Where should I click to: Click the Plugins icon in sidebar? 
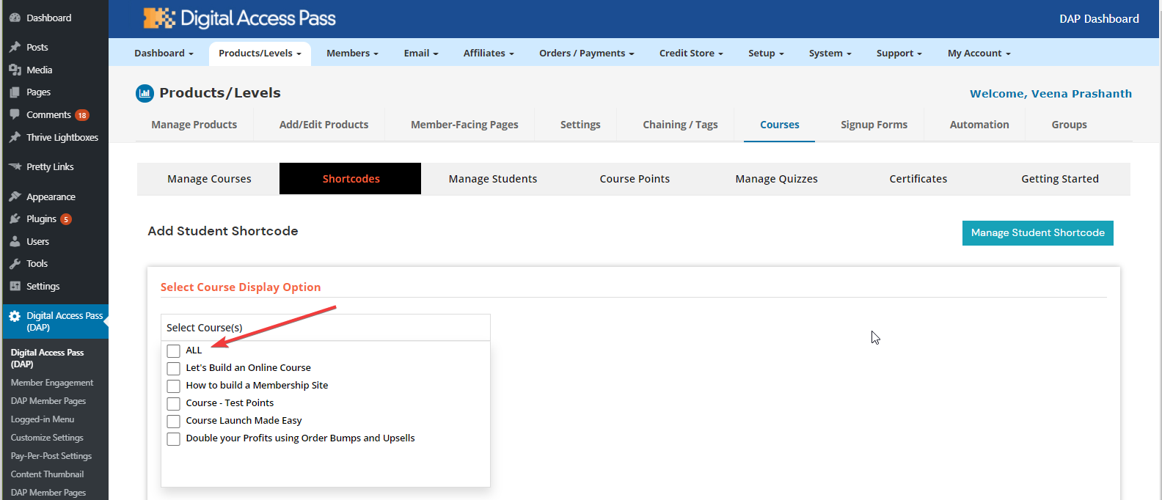[x=15, y=219]
